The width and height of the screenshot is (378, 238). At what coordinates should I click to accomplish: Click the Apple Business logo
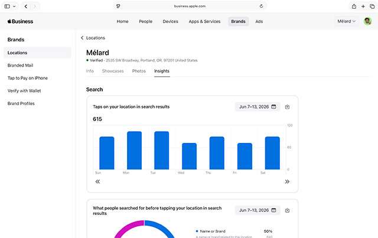click(20, 21)
